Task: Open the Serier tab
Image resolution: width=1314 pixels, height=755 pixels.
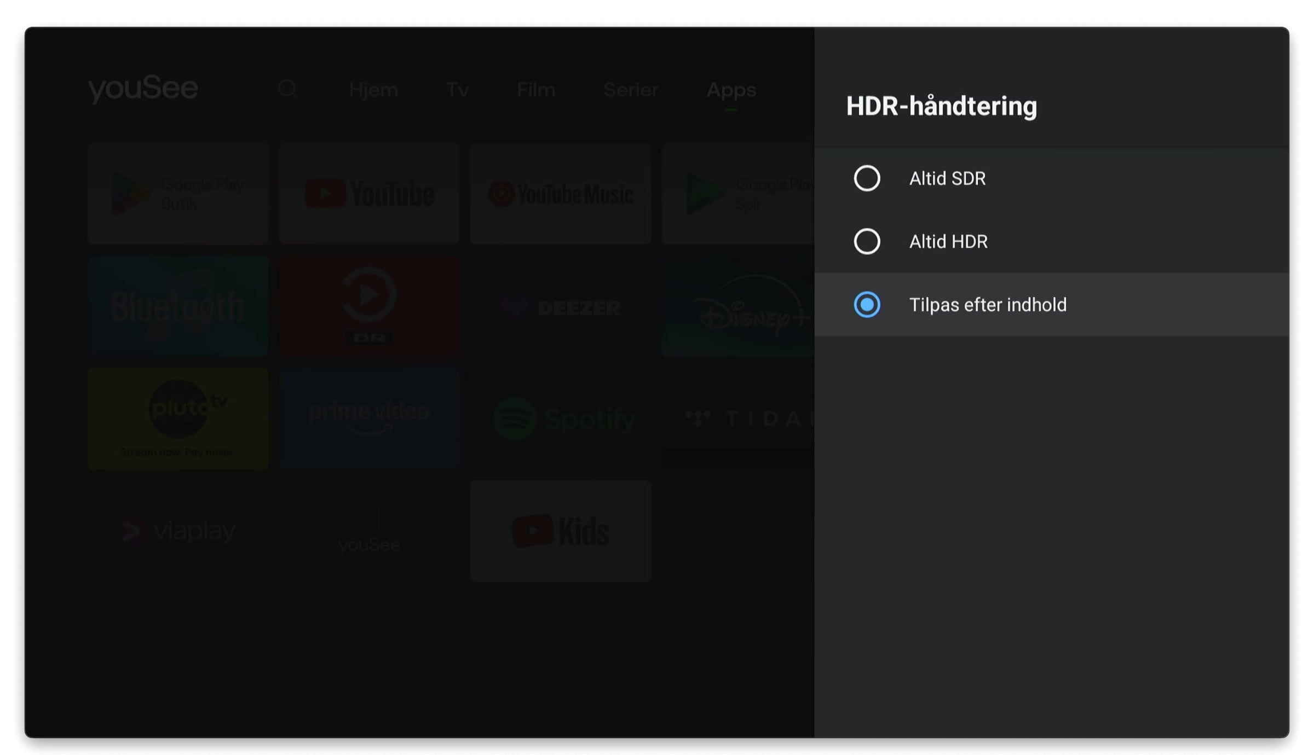Action: [x=631, y=90]
